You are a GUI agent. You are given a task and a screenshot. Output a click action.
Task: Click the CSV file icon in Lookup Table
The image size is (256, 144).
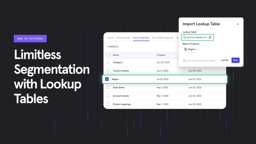click(184, 37)
